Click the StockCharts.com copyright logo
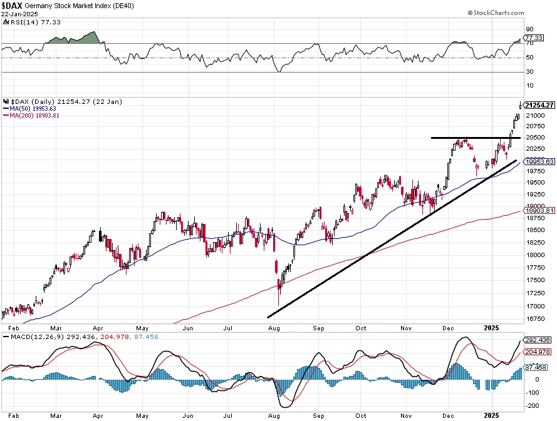This screenshot has height=421, width=557. [x=496, y=13]
